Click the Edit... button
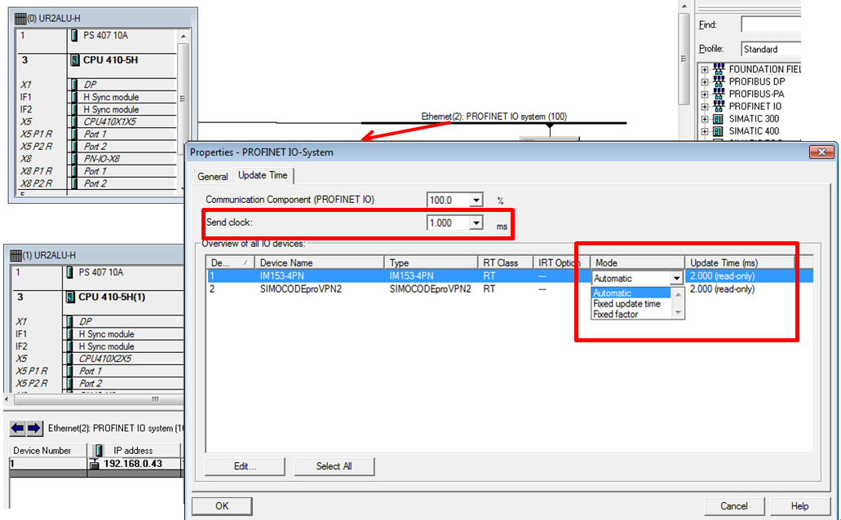 [x=245, y=466]
